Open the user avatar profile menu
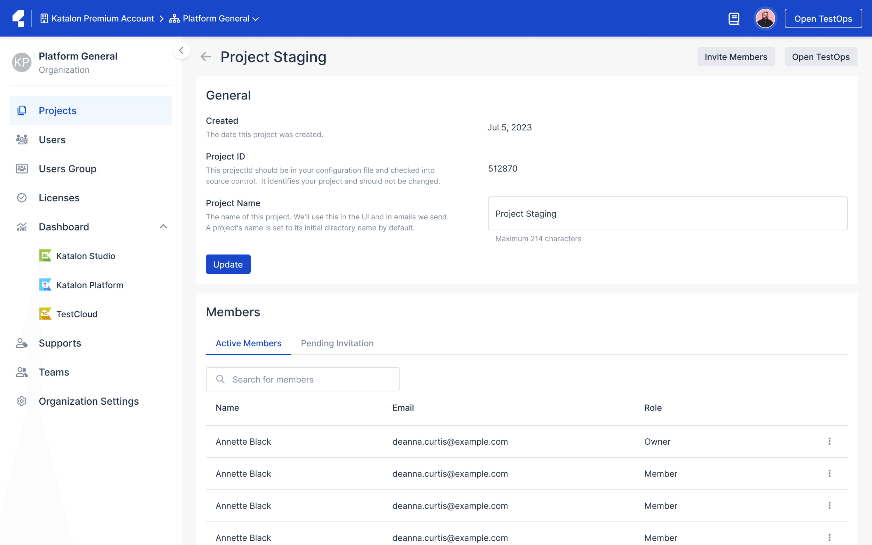This screenshot has height=545, width=872. point(765,18)
